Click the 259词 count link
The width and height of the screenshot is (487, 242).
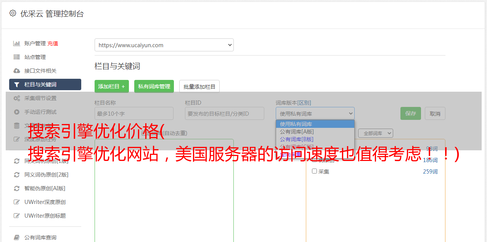(x=430, y=172)
